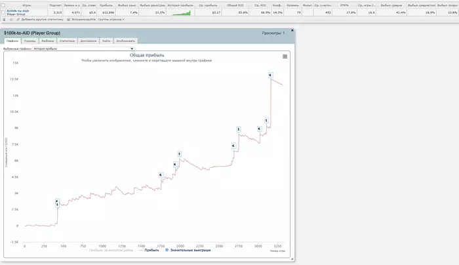Click the $ win marker near game 2750
Viewport: 459px width, 265px height.
(239, 129)
